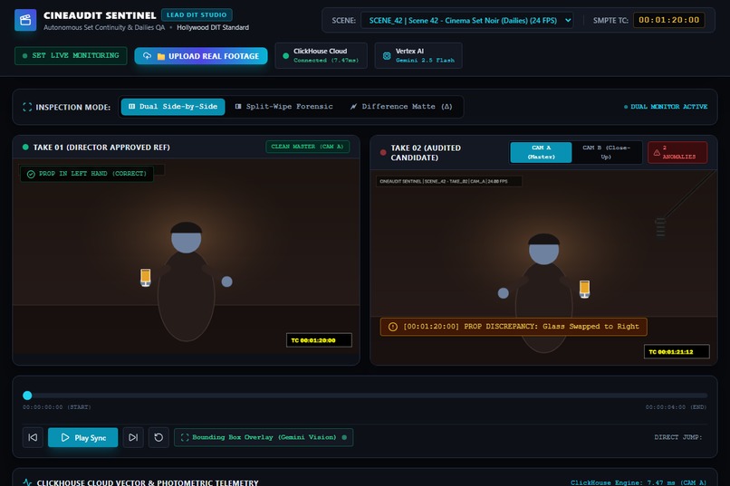Click the dropdown chevron of scene selector

[x=568, y=20]
